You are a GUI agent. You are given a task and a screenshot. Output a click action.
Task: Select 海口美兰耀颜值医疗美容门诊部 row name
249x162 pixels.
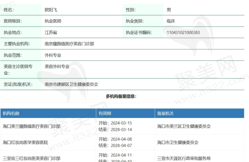(32, 126)
